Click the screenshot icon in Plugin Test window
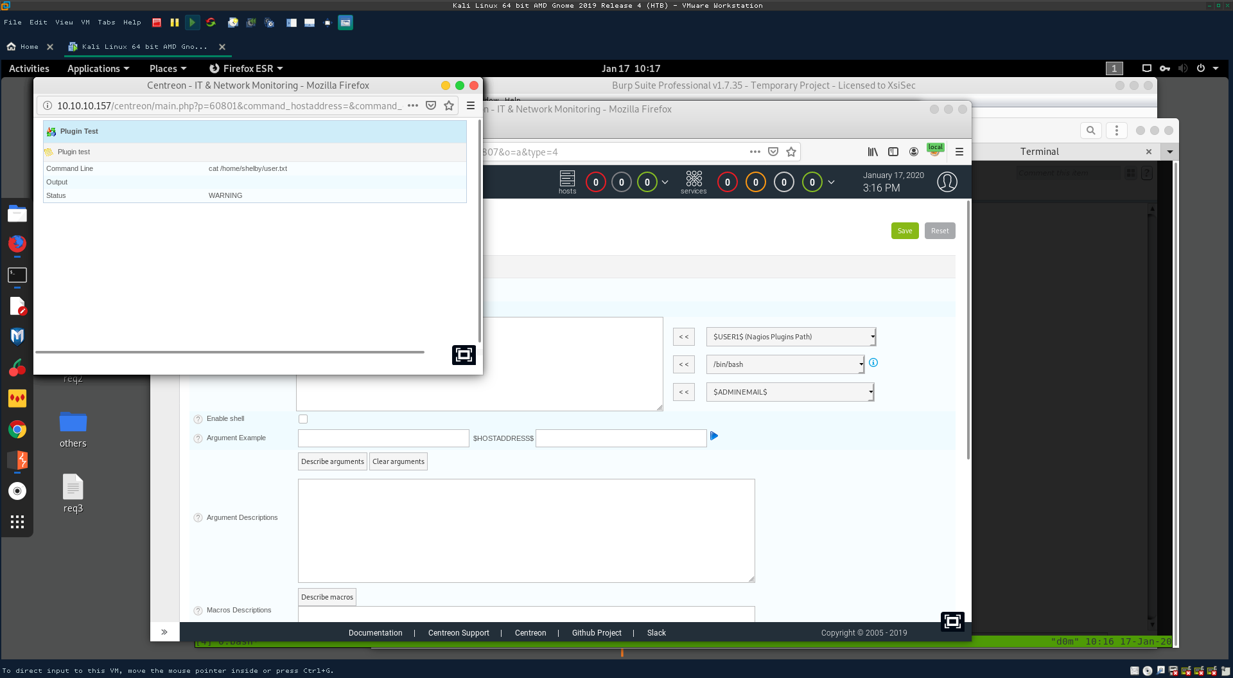Image resolution: width=1233 pixels, height=678 pixels. click(x=464, y=355)
